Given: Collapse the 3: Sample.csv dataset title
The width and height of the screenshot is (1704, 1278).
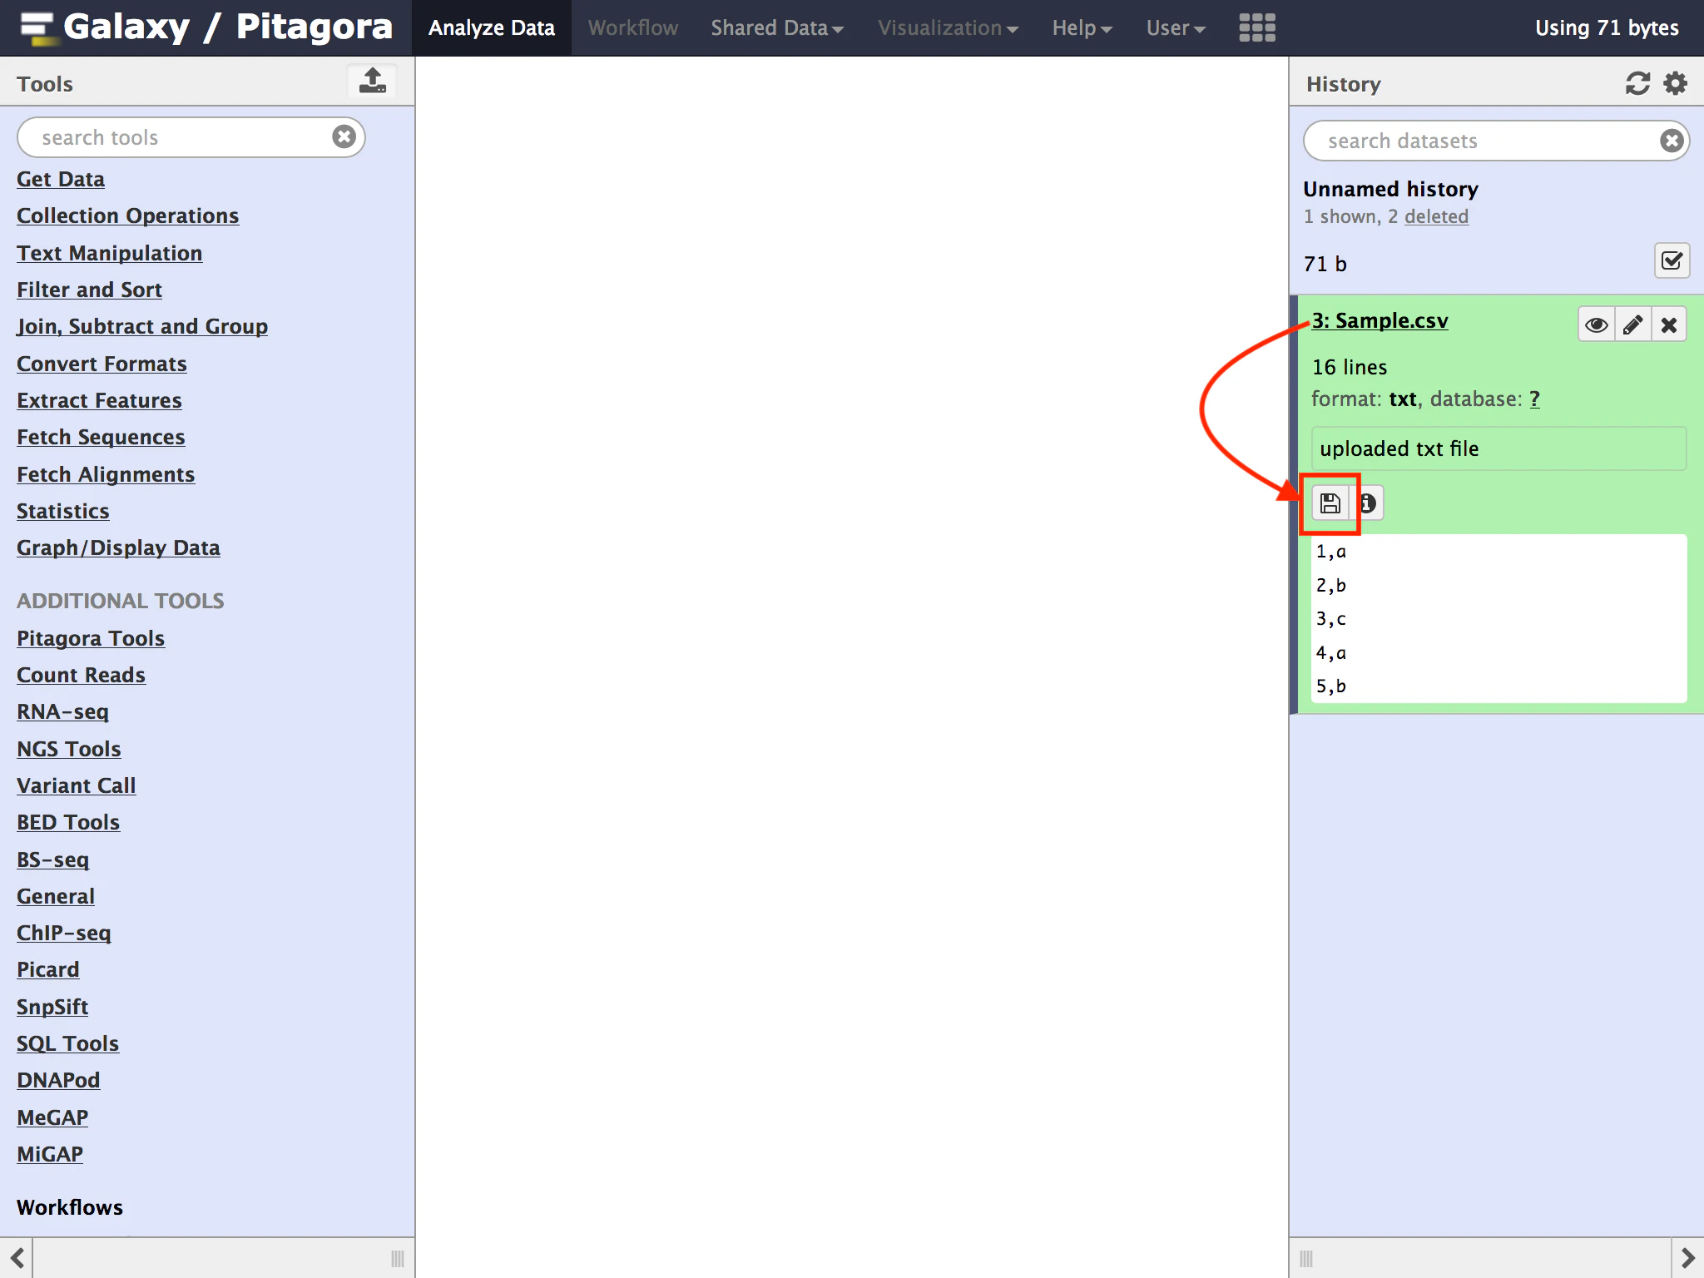Looking at the screenshot, I should pos(1380,320).
